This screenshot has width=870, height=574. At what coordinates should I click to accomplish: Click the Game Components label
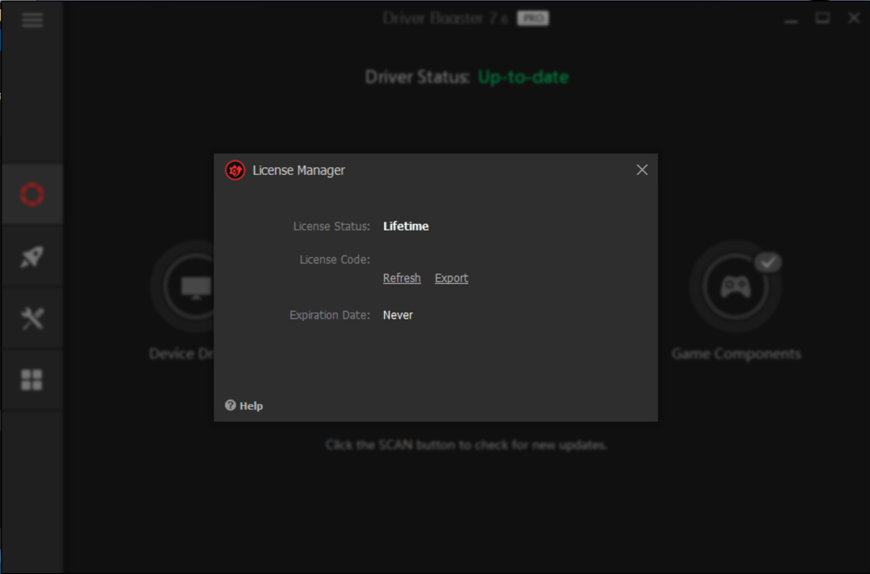[x=736, y=354]
